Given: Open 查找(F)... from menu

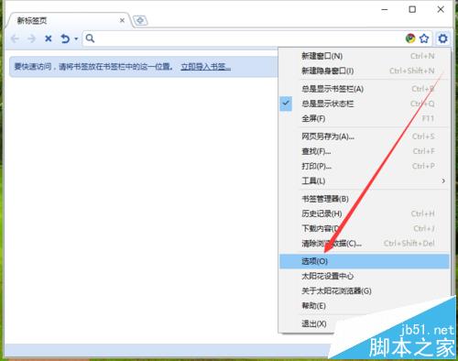Looking at the screenshot, I should coord(365,151).
